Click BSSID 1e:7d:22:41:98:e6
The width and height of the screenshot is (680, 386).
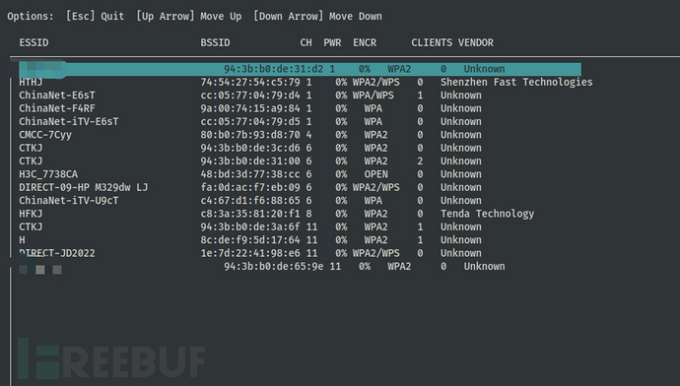pyautogui.click(x=250, y=253)
